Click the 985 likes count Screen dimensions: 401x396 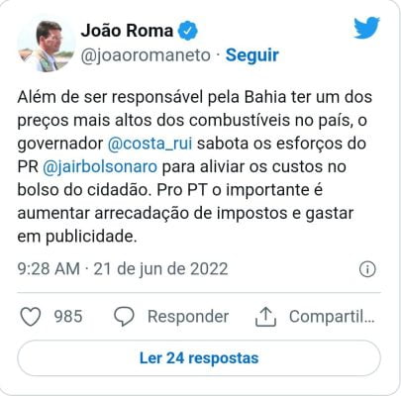point(68,317)
